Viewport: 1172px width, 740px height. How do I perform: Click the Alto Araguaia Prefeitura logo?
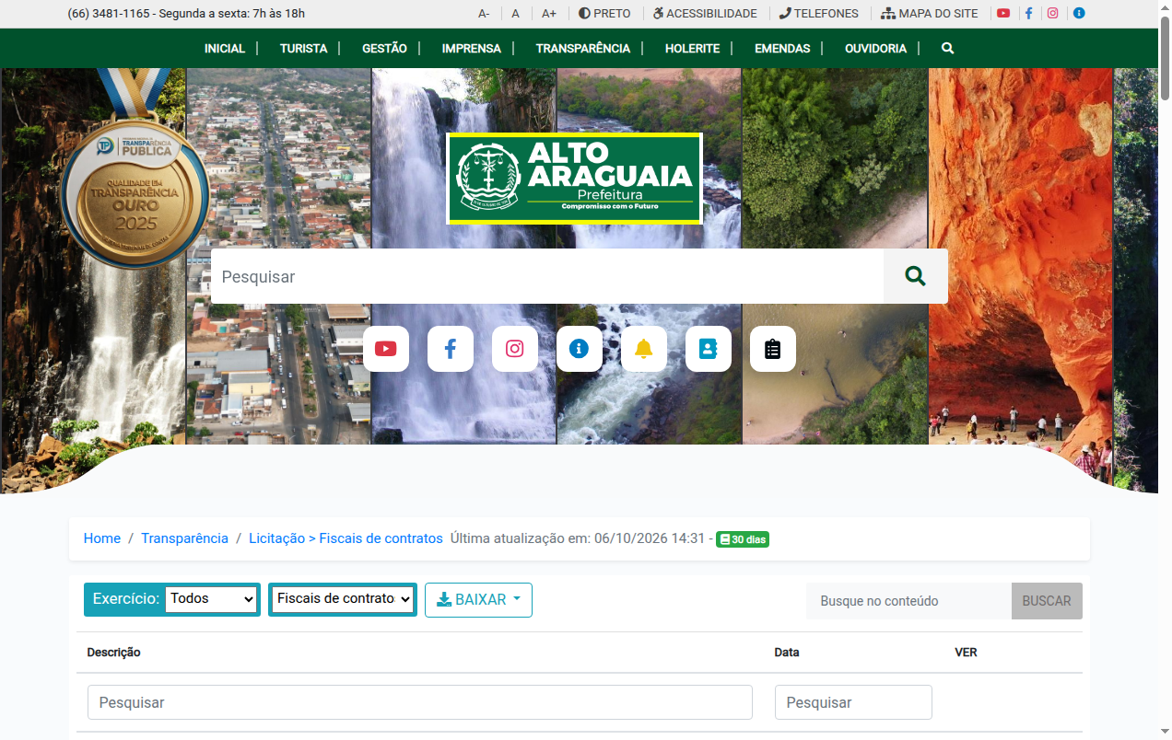[575, 179]
